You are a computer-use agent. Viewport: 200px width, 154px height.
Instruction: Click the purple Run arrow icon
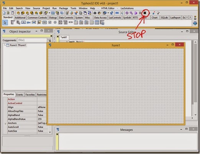pos(136,13)
